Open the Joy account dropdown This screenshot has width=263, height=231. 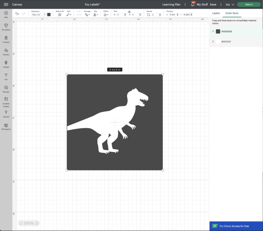click(x=230, y=4)
